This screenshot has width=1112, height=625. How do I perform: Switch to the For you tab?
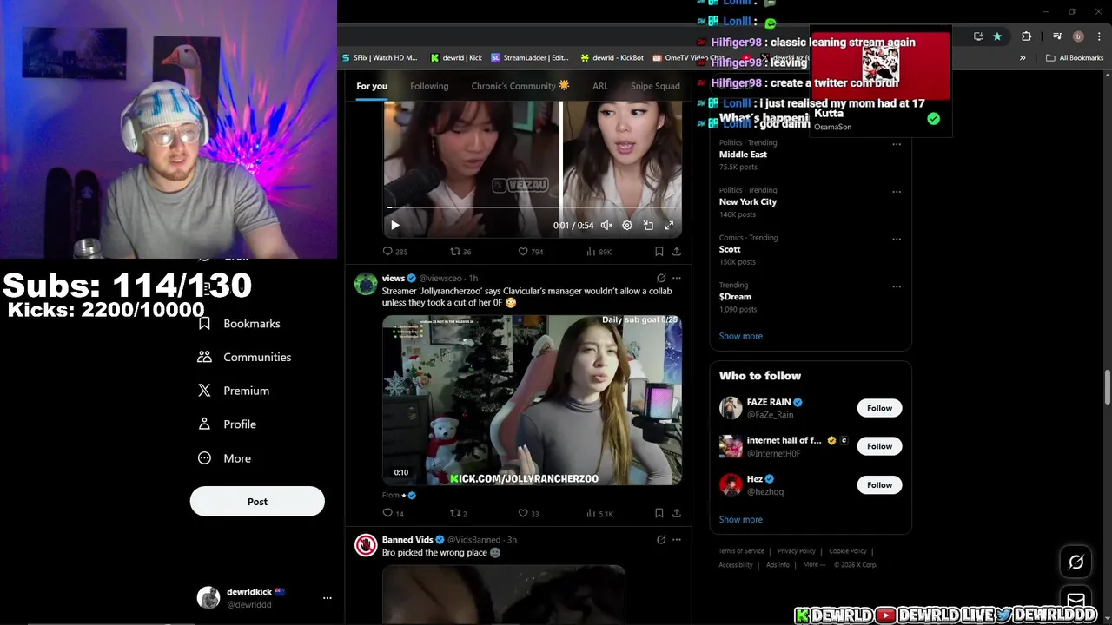click(x=372, y=86)
